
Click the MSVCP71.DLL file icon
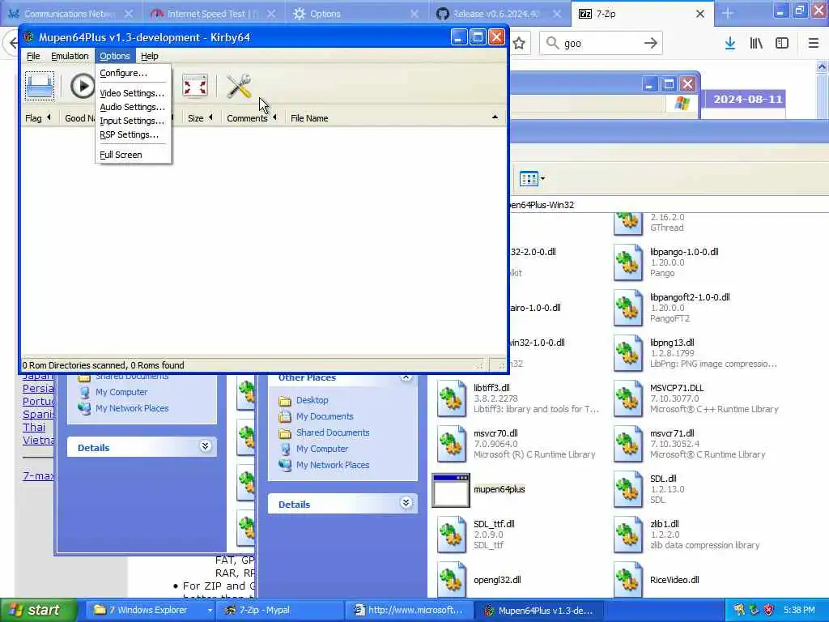(628, 398)
